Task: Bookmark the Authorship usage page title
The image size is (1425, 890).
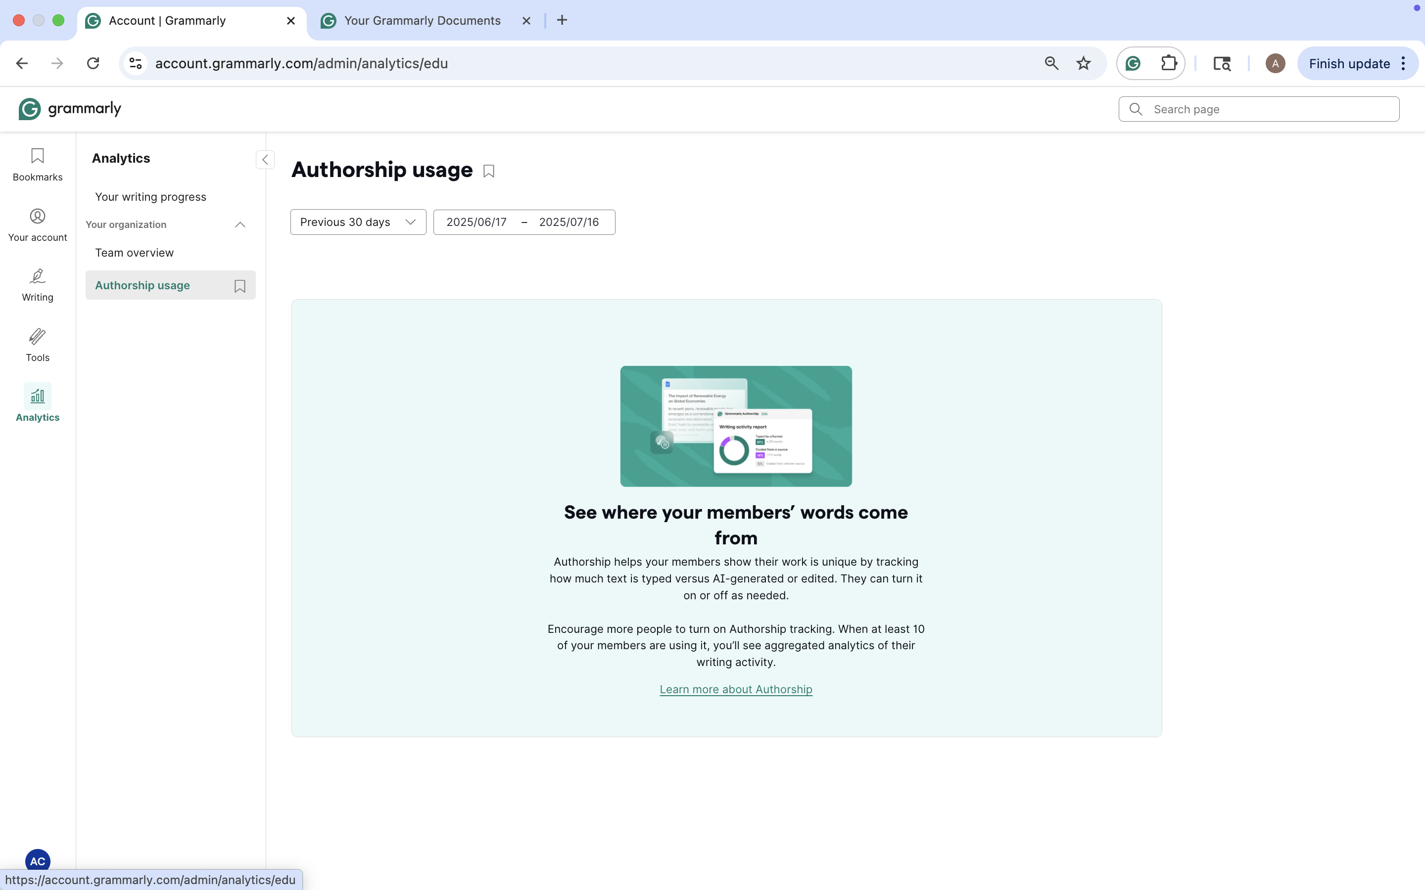Action: (x=488, y=171)
